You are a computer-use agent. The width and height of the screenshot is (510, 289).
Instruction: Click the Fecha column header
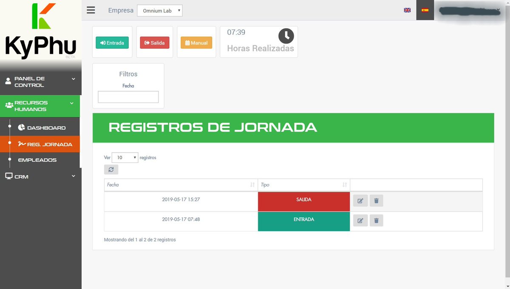click(181, 185)
